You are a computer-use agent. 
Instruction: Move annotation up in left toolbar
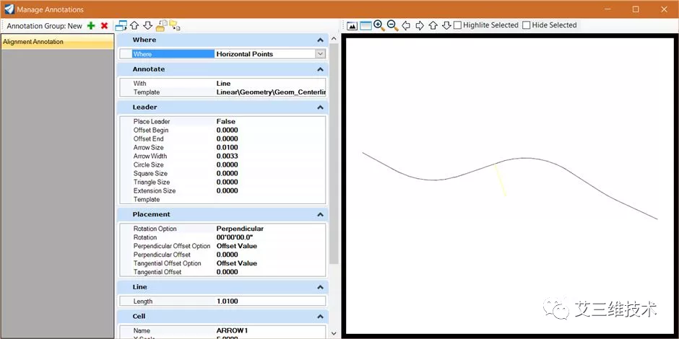(134, 25)
